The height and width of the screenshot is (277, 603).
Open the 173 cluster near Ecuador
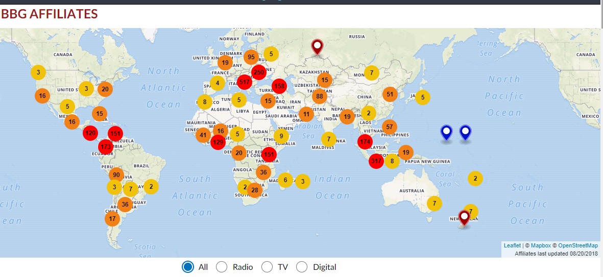pos(105,146)
